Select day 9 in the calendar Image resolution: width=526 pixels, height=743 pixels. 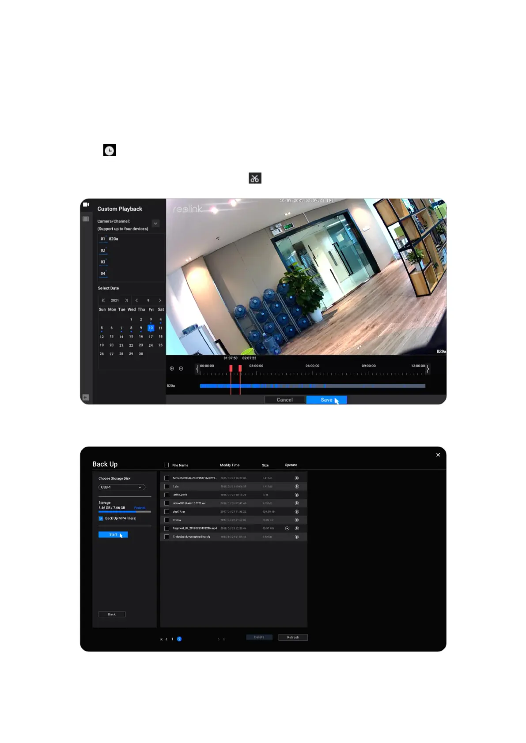tap(141, 328)
